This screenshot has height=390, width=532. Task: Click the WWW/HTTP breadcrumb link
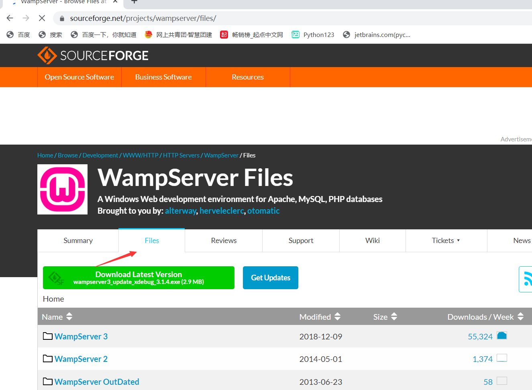point(141,155)
